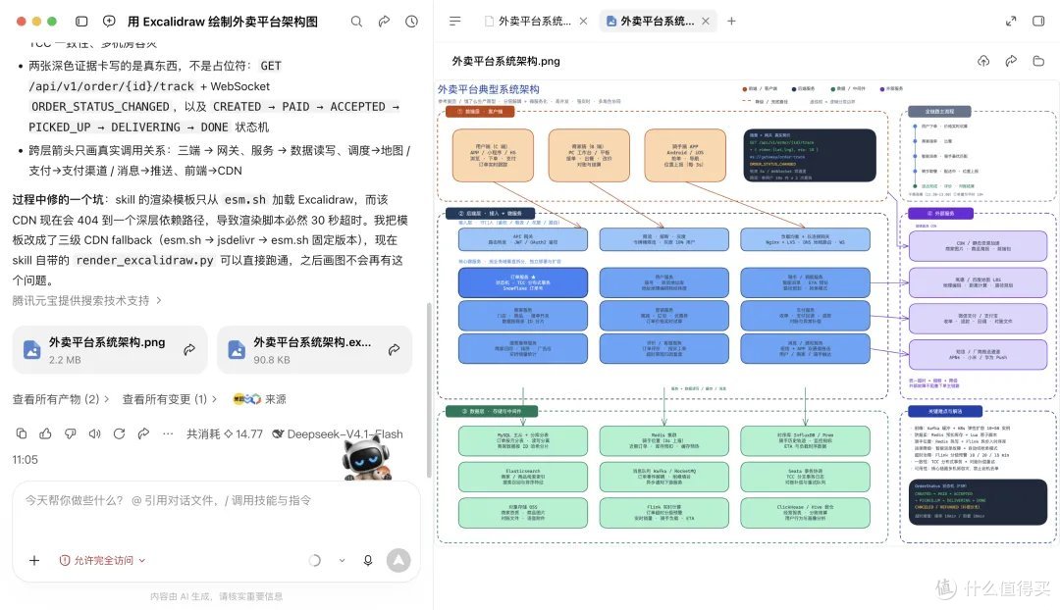
Task: Click the loading spinner icon in input bar
Action: click(315, 560)
